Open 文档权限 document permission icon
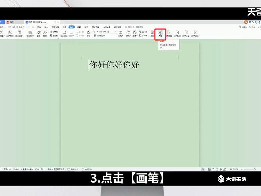261x196 pixels. [x=177, y=33]
